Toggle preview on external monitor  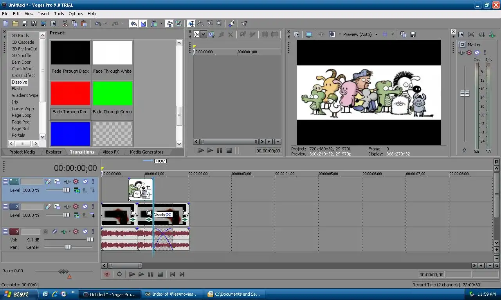[309, 34]
